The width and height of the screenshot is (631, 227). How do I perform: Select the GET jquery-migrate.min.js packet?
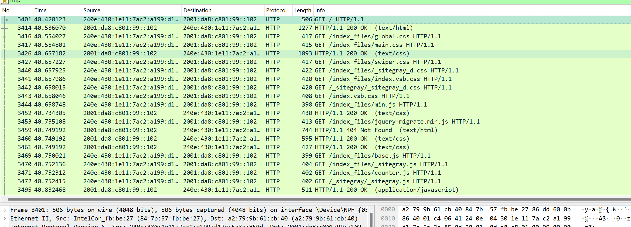tap(316, 122)
